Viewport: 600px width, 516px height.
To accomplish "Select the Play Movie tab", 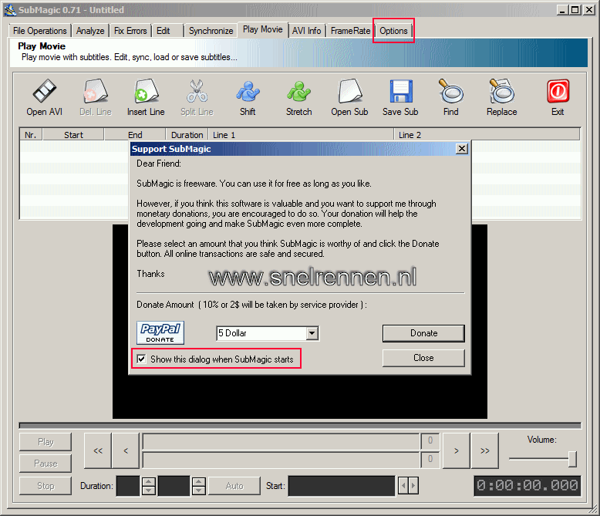I will [263, 29].
